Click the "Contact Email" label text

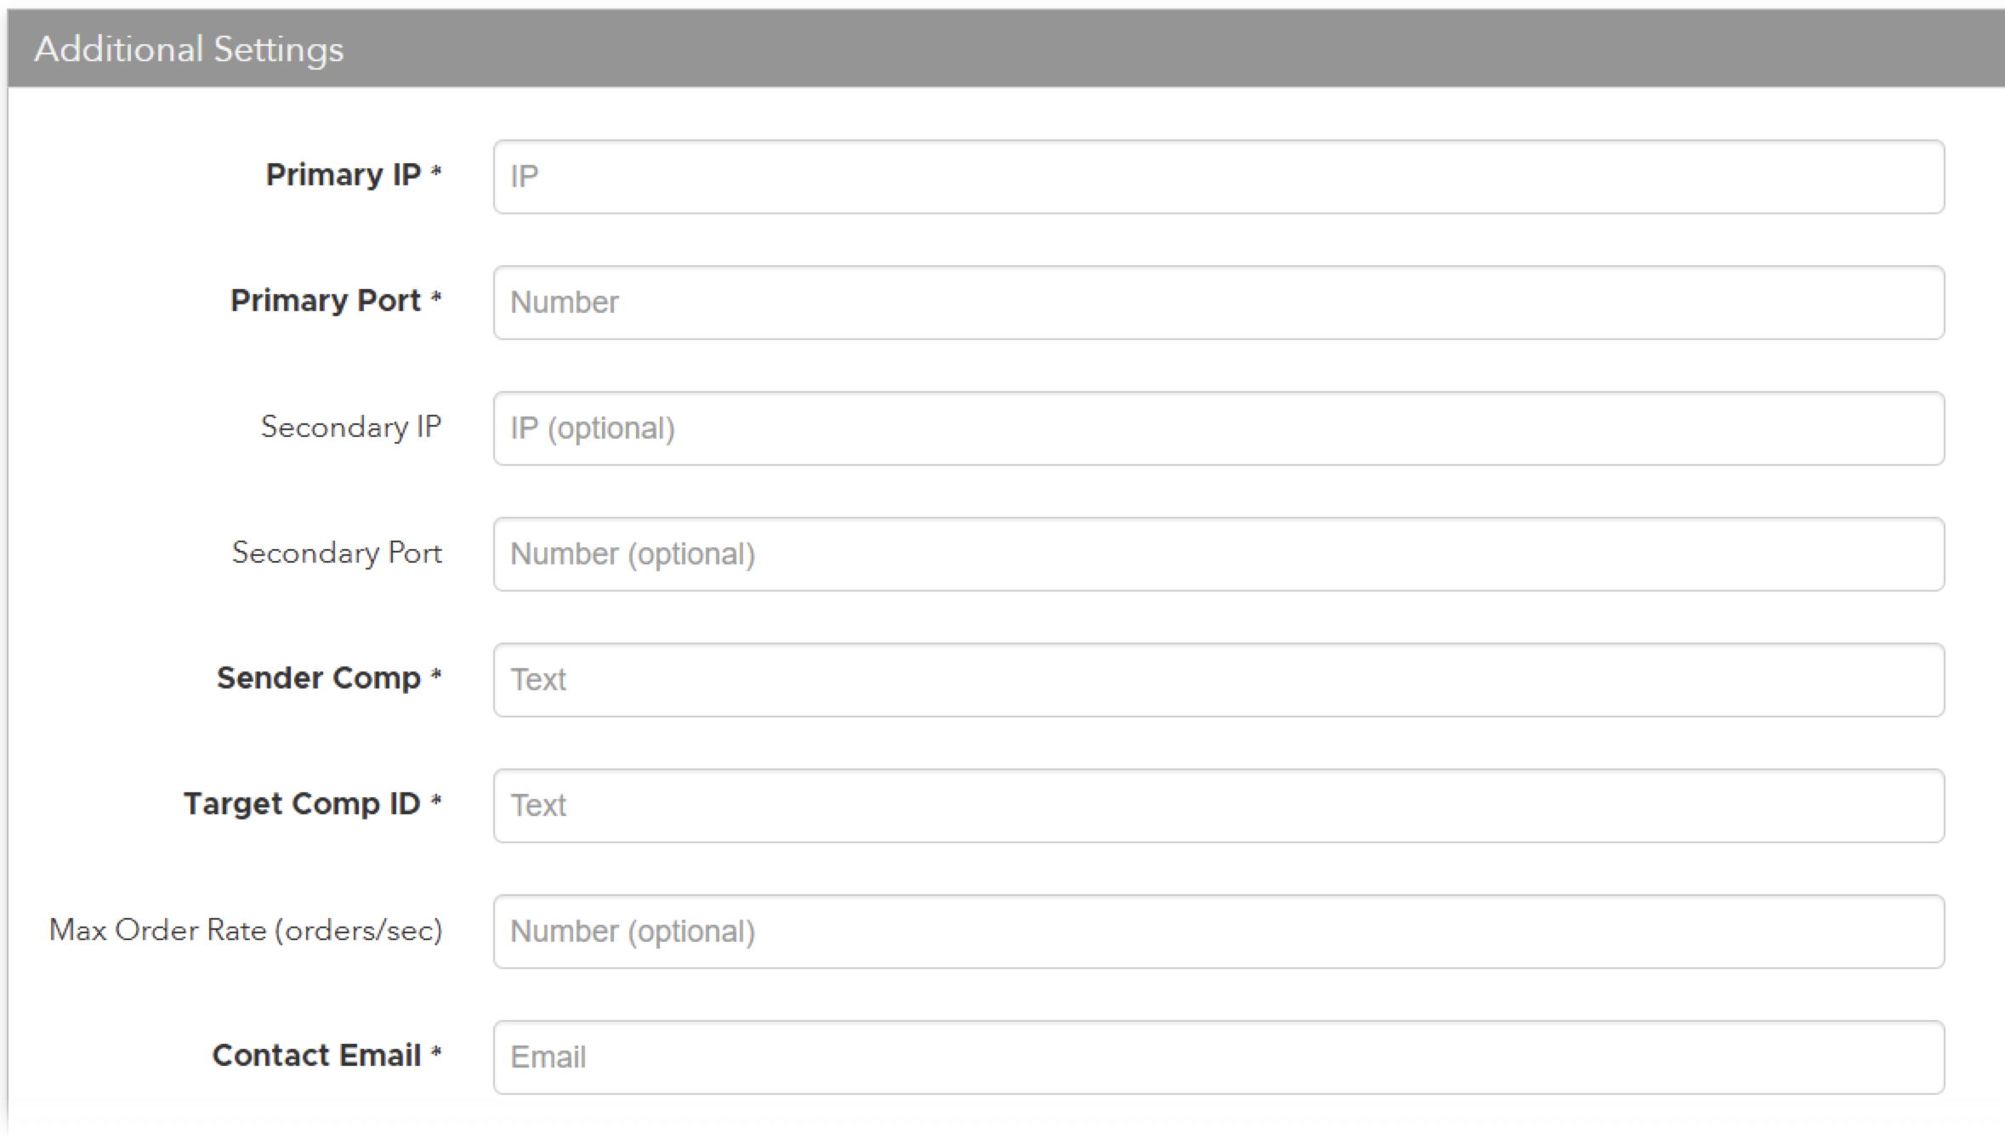tap(316, 1055)
